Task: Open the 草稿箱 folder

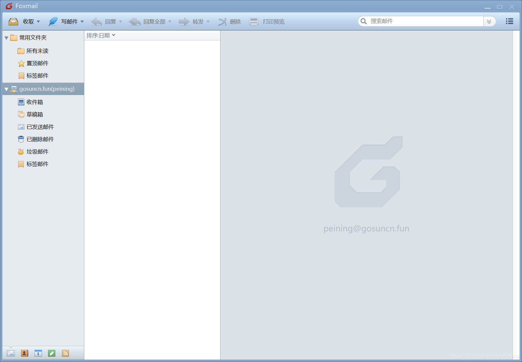Action: pos(35,114)
